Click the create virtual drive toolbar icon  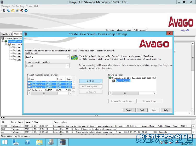click(x=17, y=11)
